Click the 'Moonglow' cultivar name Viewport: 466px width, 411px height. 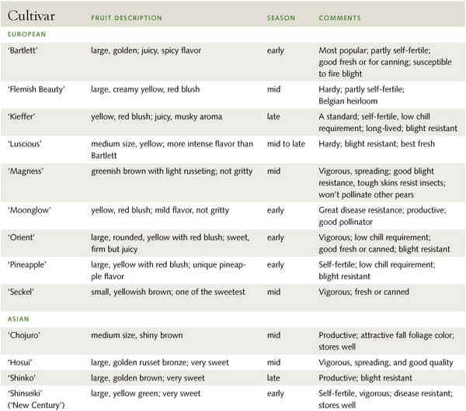point(30,210)
